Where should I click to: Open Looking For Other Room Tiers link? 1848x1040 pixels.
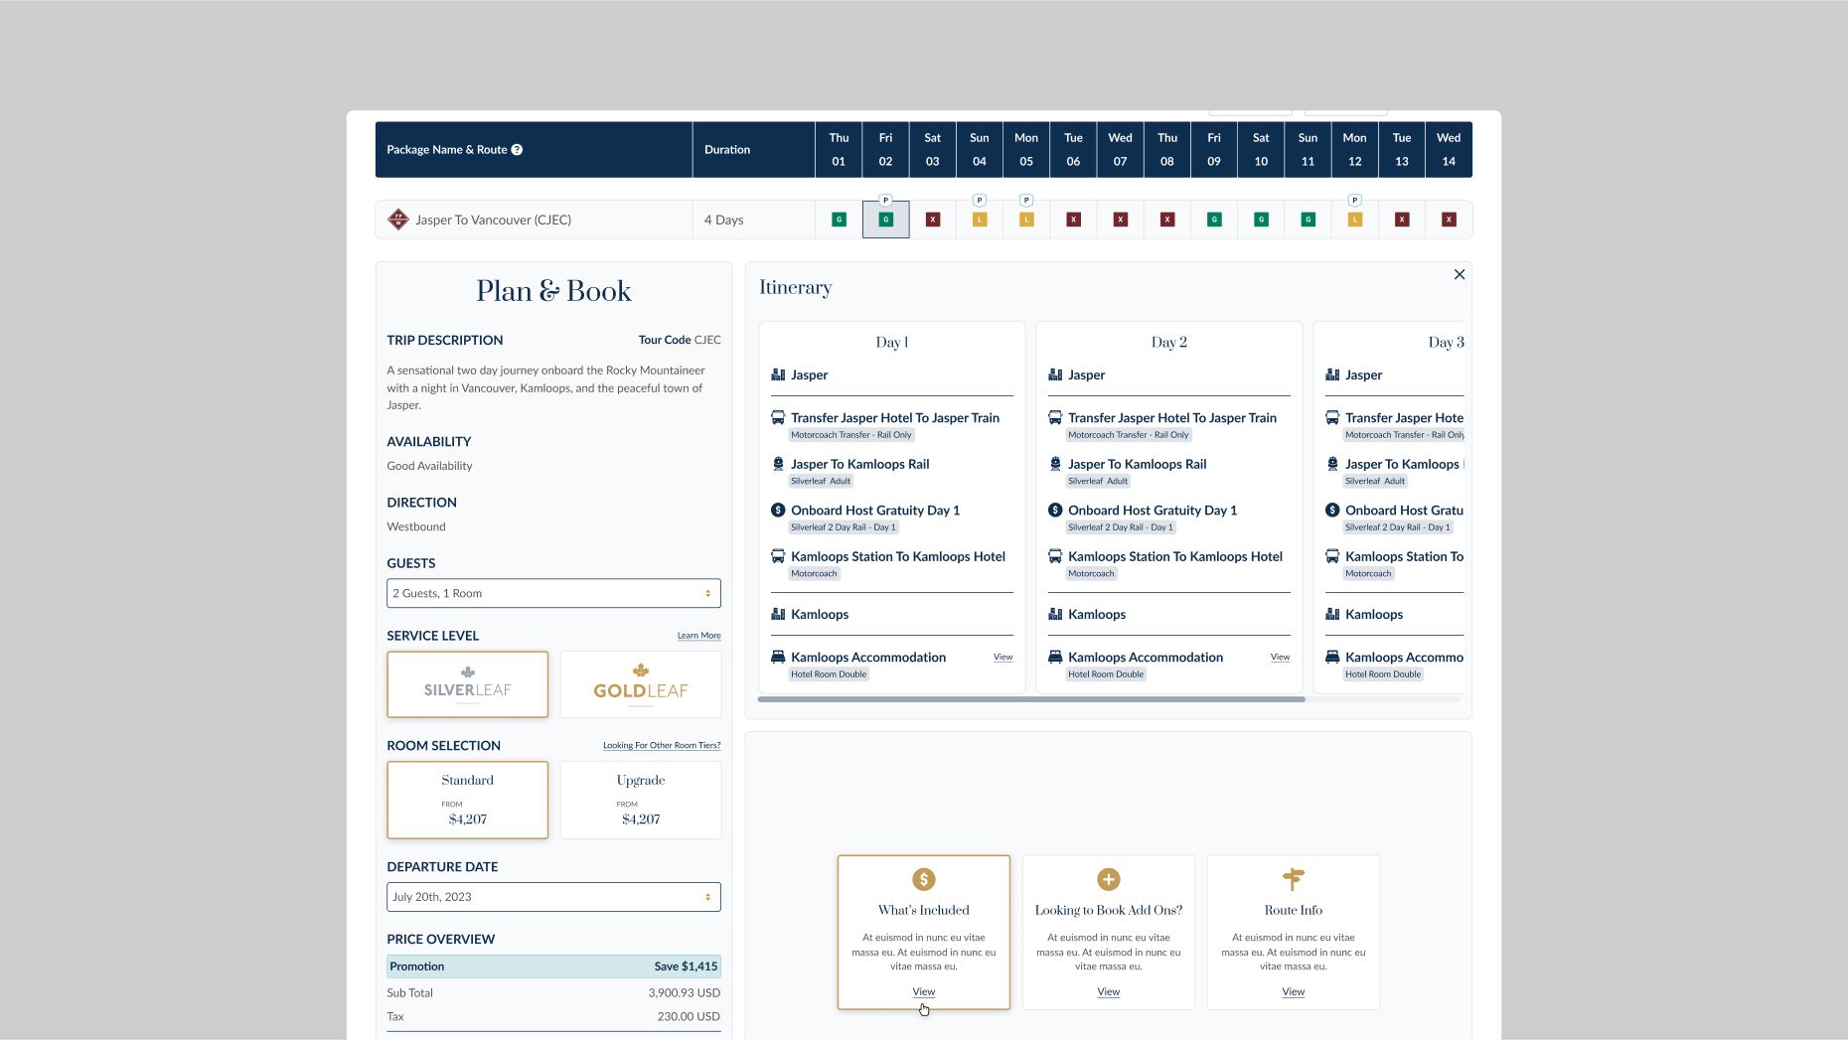pos(662,746)
